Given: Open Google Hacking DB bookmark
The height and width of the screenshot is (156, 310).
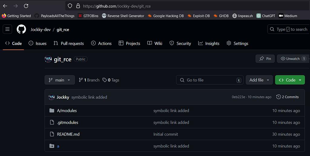Looking at the screenshot, I should [166, 16].
